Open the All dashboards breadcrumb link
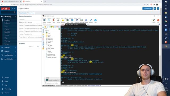Viewport: 170px width, 96px height. 23,13
